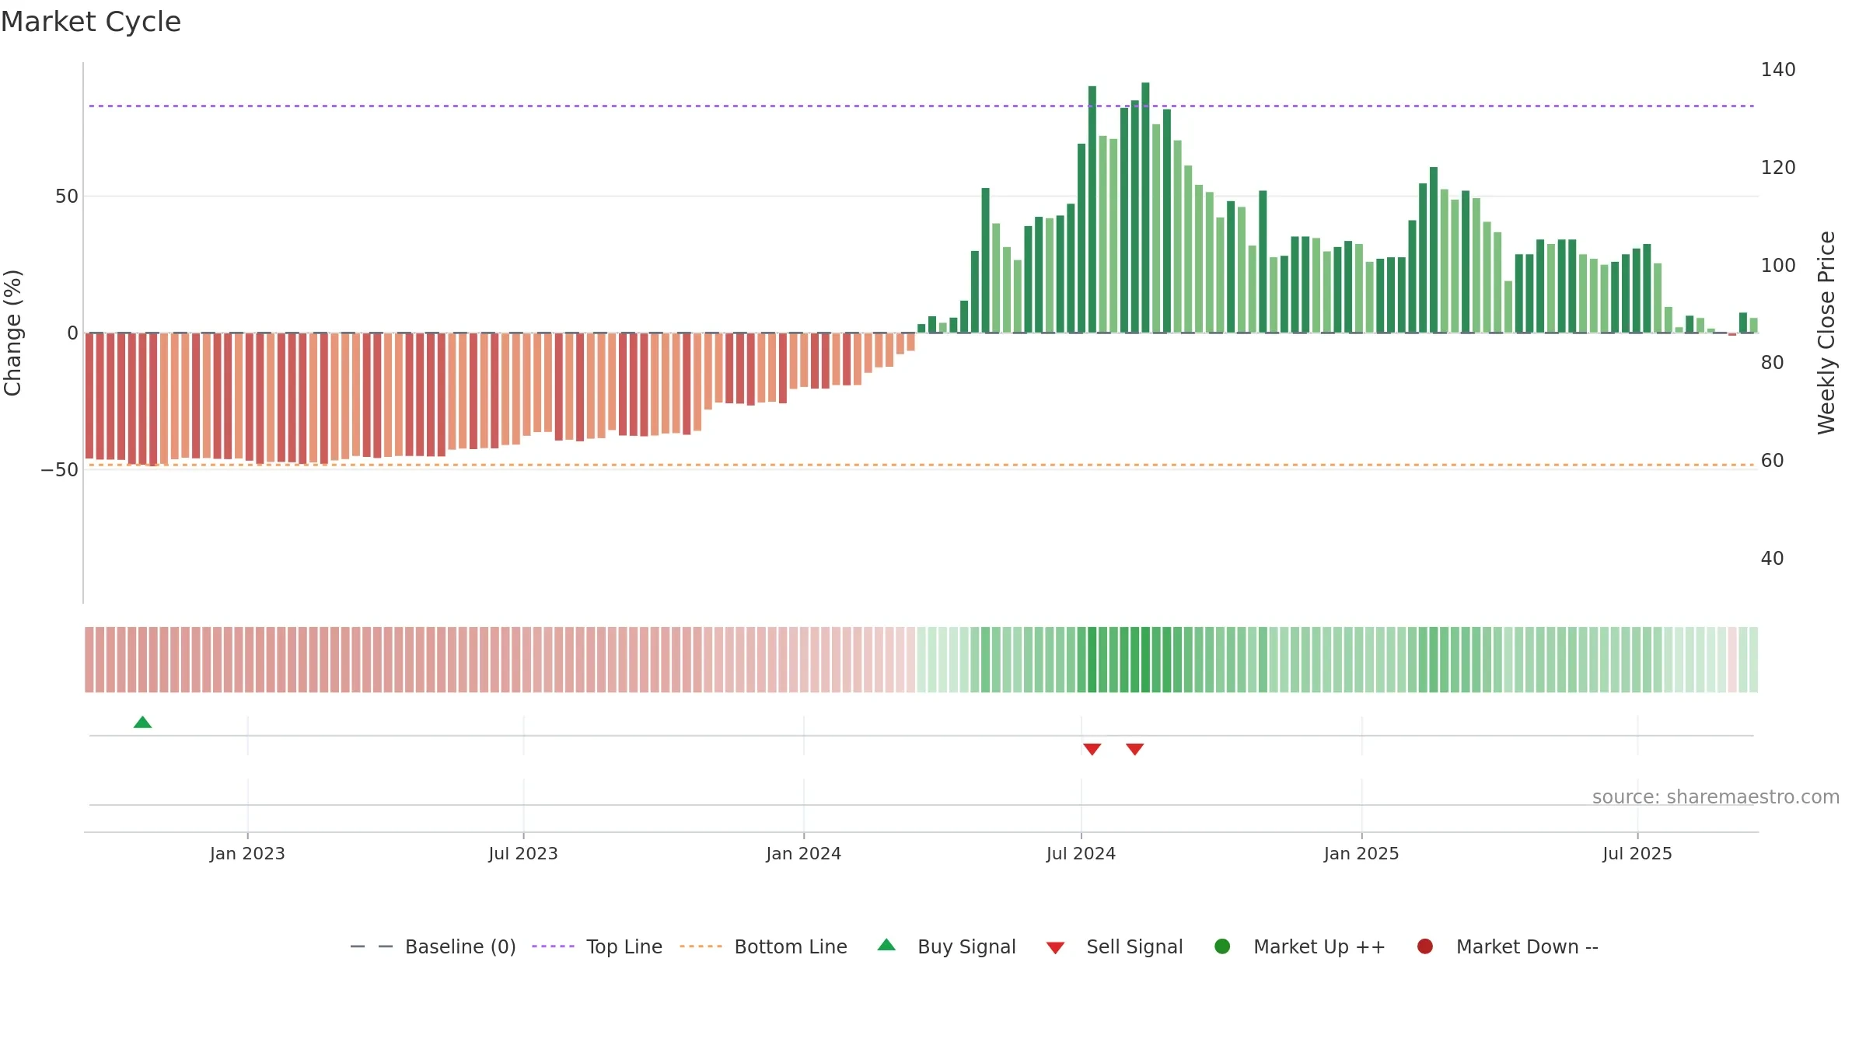1866x1049 pixels.
Task: Click the 0 tick on left axis
Action: point(73,333)
